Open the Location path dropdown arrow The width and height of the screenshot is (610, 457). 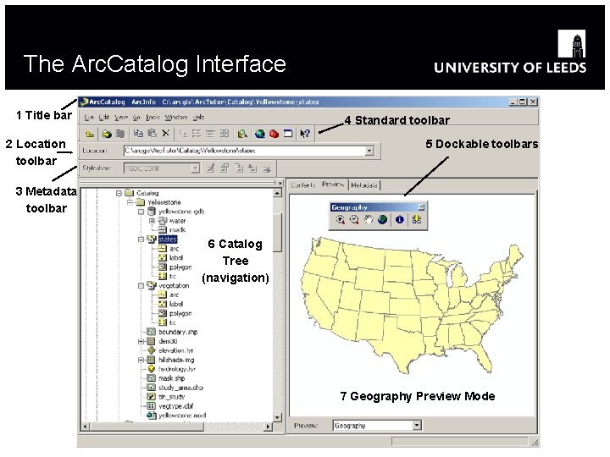(369, 151)
